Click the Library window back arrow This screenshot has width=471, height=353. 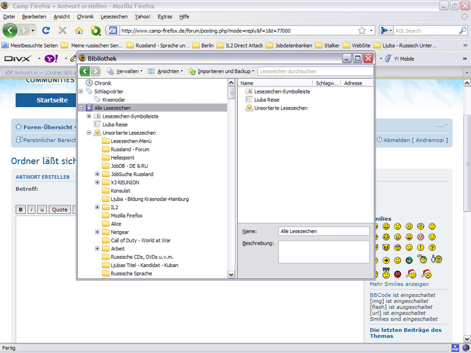(85, 71)
